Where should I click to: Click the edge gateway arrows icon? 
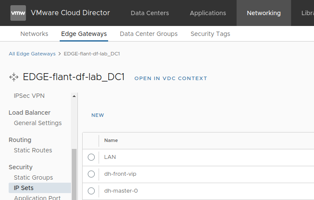[x=14, y=77]
